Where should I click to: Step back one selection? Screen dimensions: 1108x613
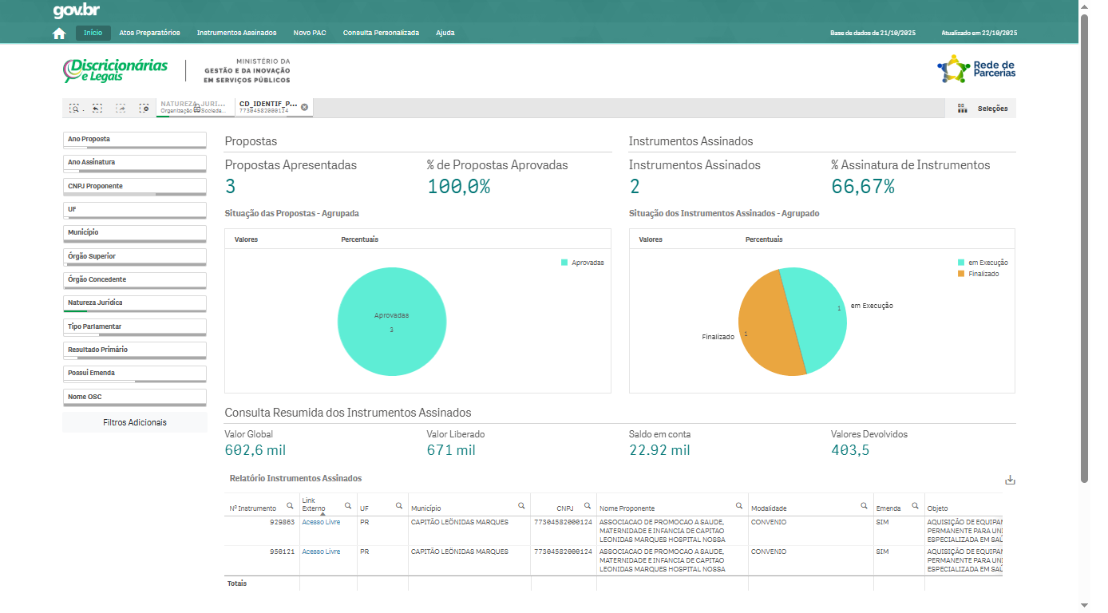[x=97, y=108]
